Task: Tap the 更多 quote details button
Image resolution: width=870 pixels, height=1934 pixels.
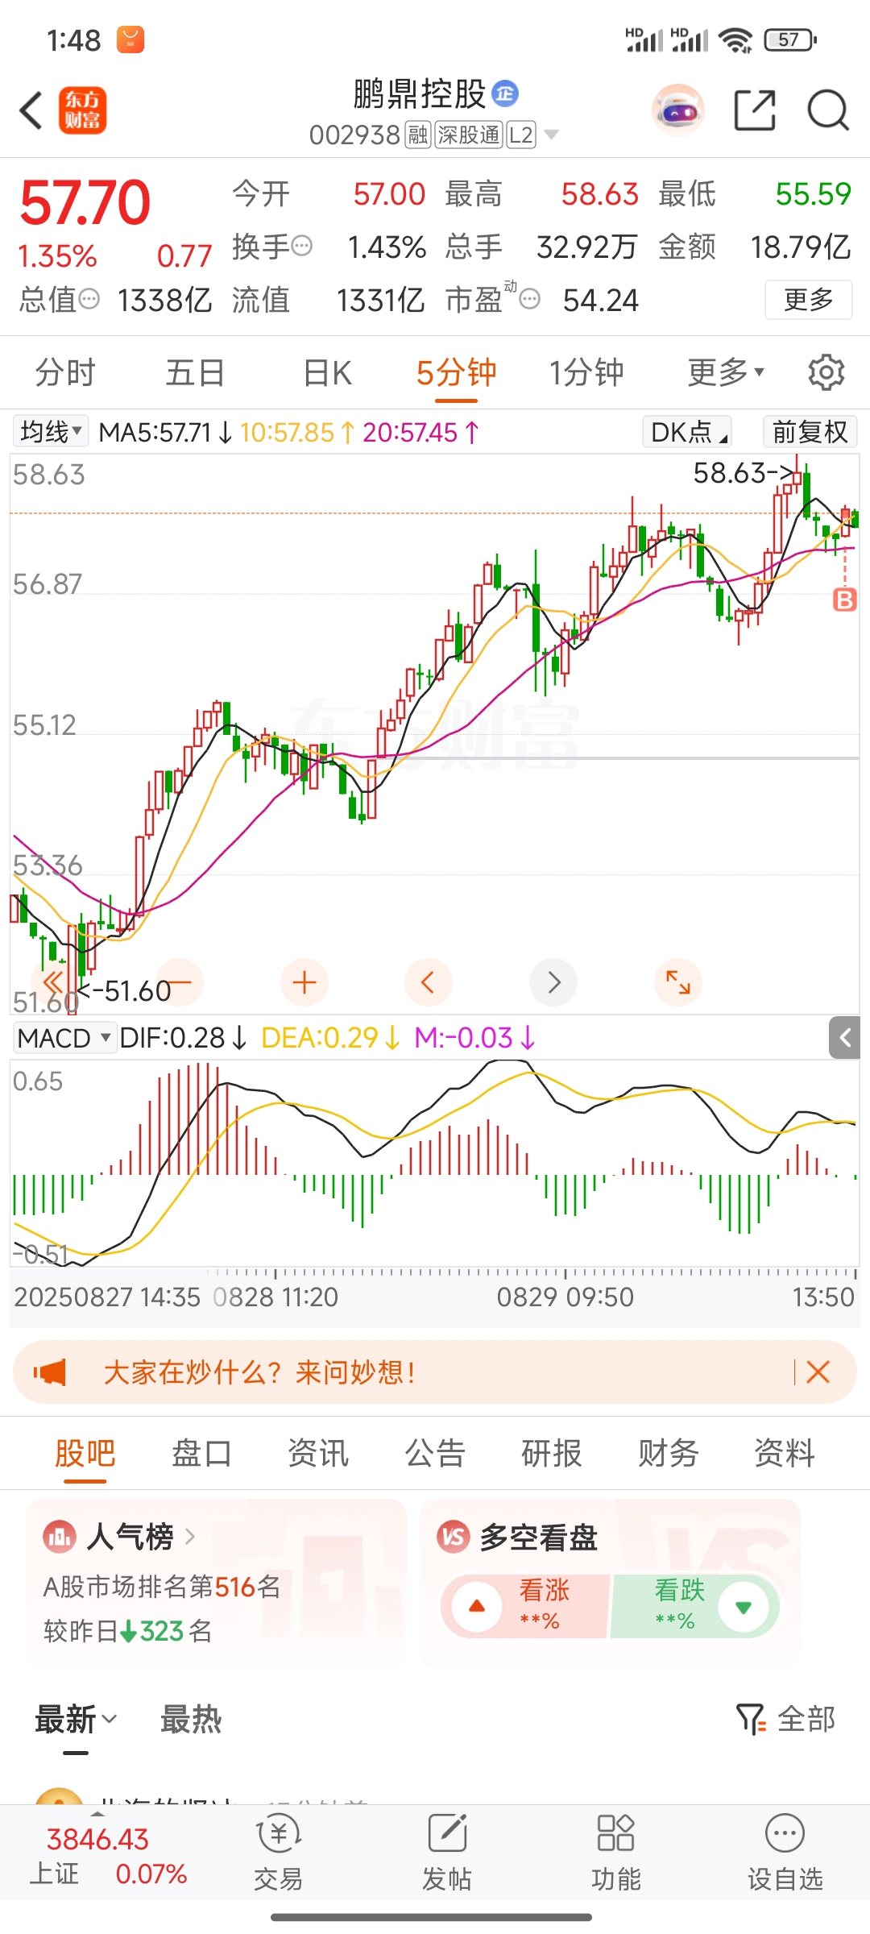Action: 808,300
